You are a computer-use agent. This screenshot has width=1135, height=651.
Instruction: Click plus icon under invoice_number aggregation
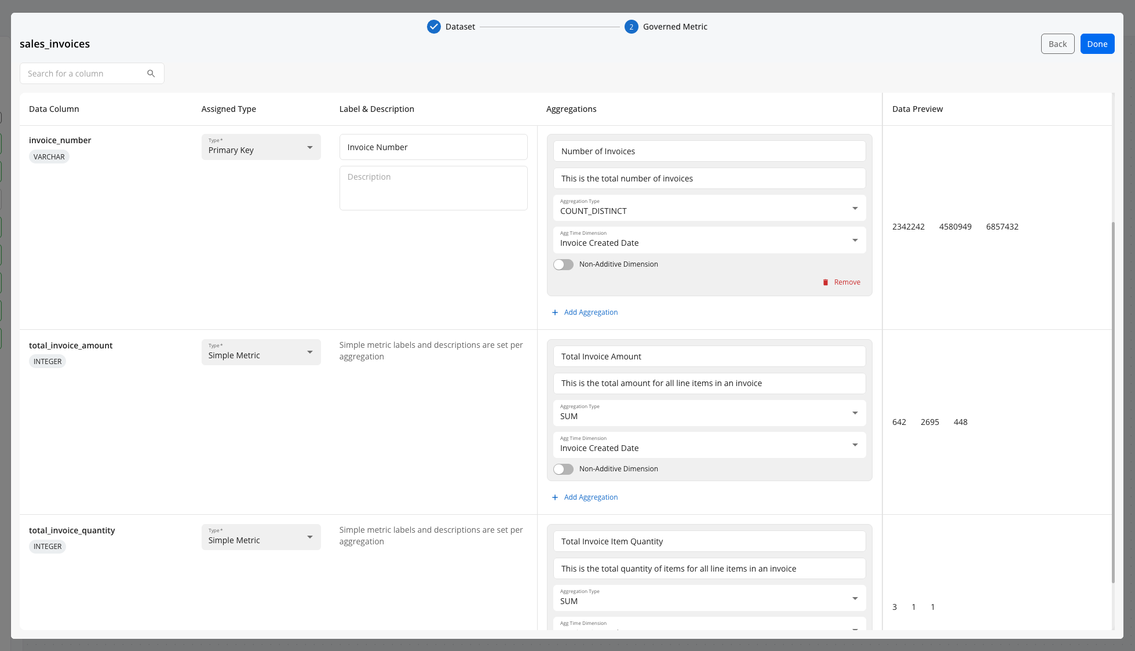coord(554,312)
